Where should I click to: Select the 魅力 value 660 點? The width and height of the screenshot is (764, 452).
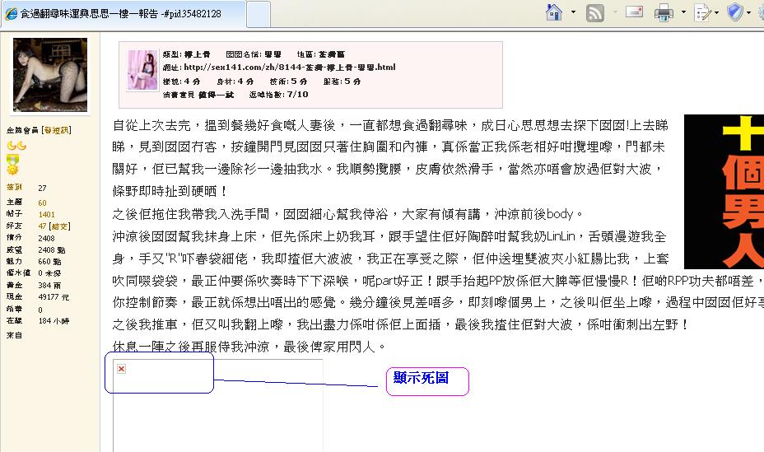coord(49,262)
